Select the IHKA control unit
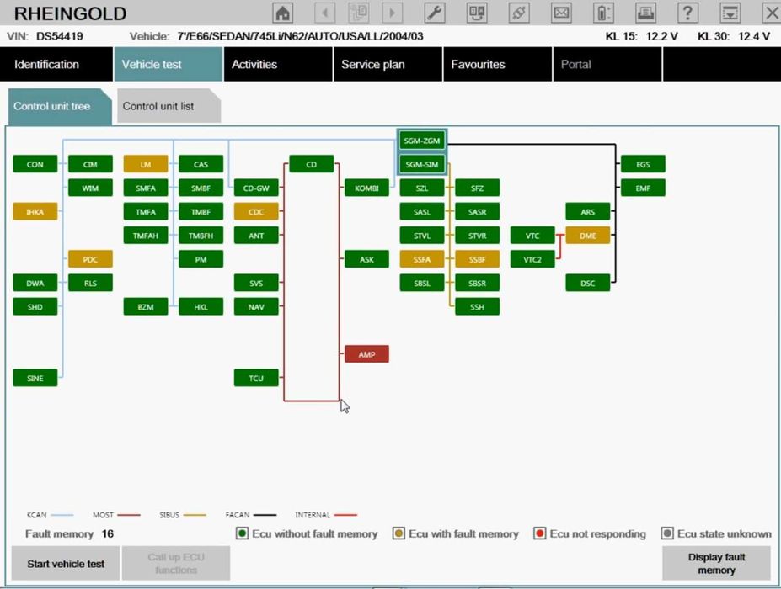The height and width of the screenshot is (589, 781). pyautogui.click(x=35, y=211)
